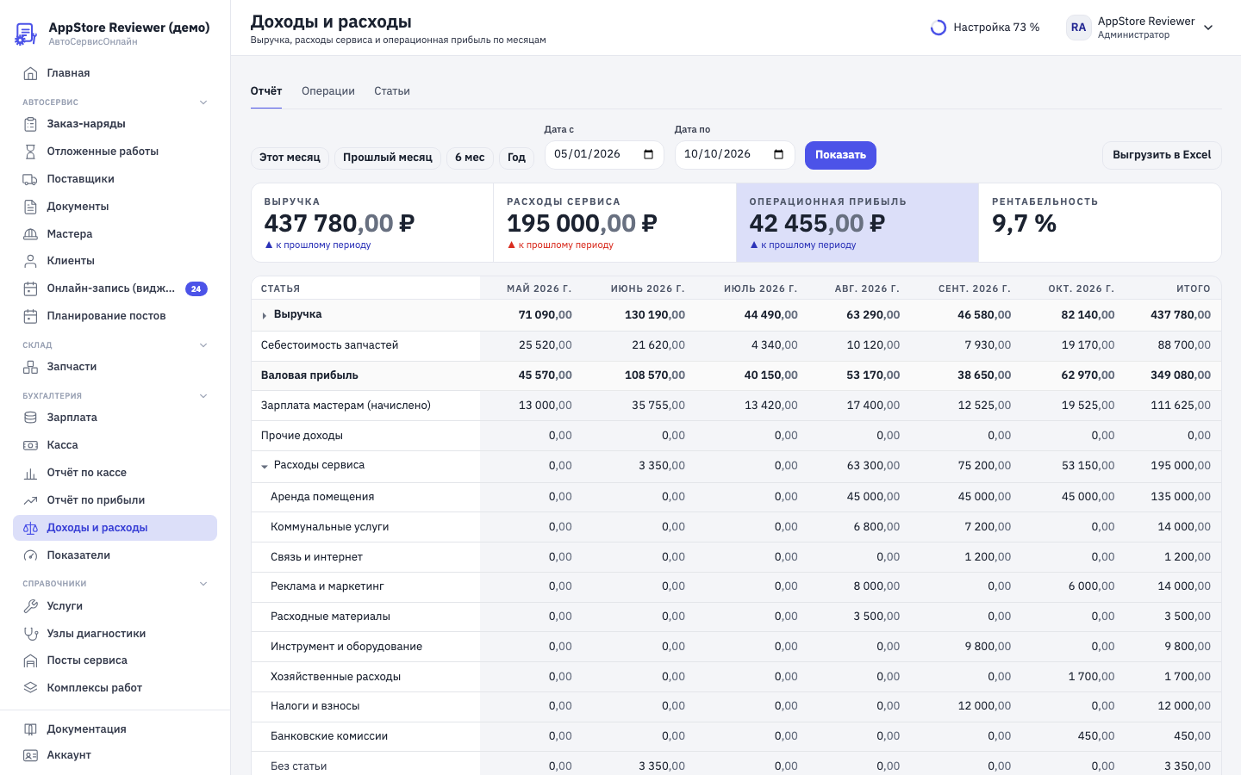The image size is (1241, 775).
Task: Open Онлайн-запись menu item with badge 24
Action: coord(115,288)
